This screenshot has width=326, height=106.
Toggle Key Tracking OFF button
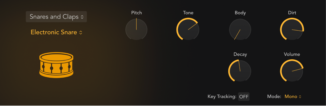[244, 97]
